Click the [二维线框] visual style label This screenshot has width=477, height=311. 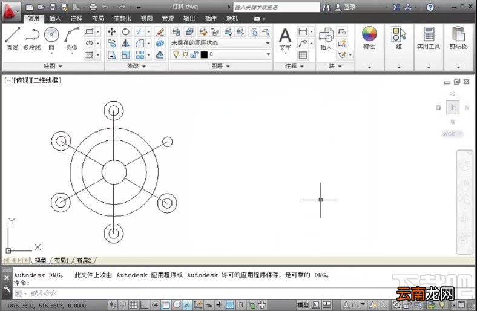pos(46,80)
